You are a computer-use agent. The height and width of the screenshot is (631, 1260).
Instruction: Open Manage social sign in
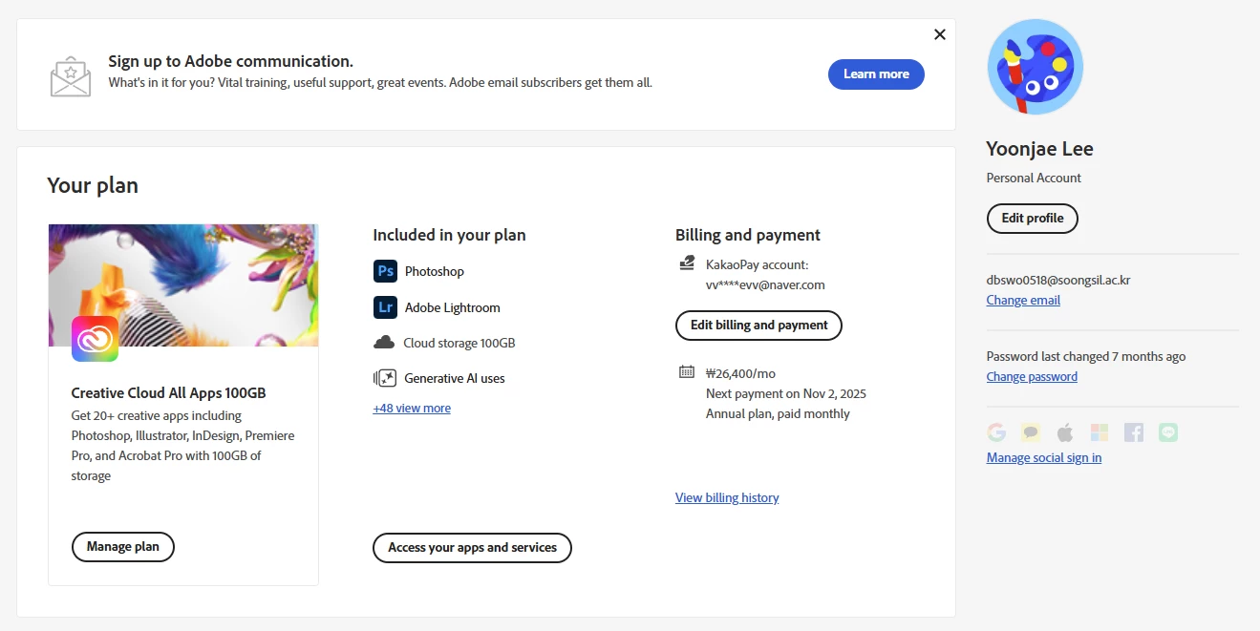[1044, 458]
